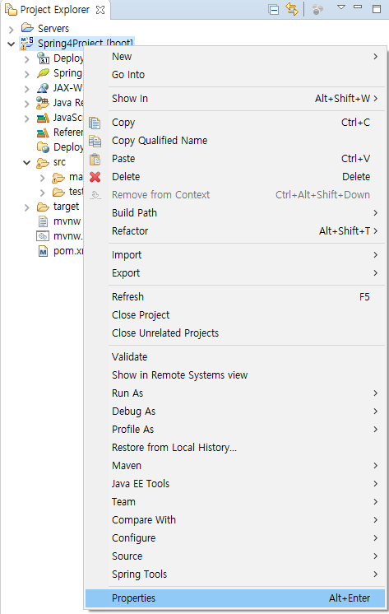The height and width of the screenshot is (614, 389).
Task: Click the Collapse All toolbar icon
Action: click(274, 9)
